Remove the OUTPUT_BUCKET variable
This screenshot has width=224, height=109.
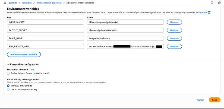point(174,30)
